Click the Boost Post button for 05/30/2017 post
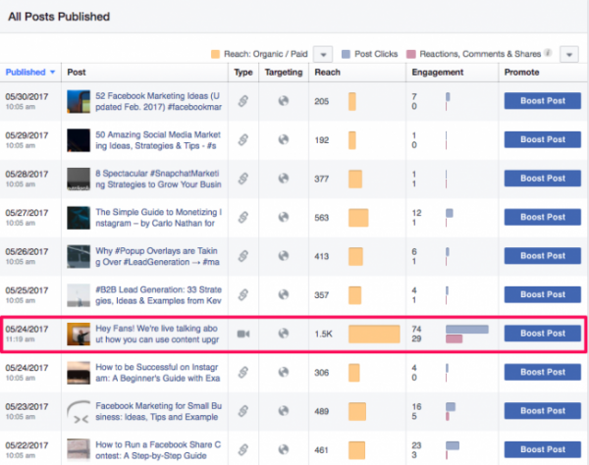589x465 pixels. 542,101
